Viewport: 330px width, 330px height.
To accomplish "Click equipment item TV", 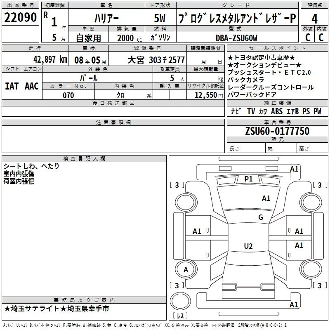I will click(x=251, y=111).
